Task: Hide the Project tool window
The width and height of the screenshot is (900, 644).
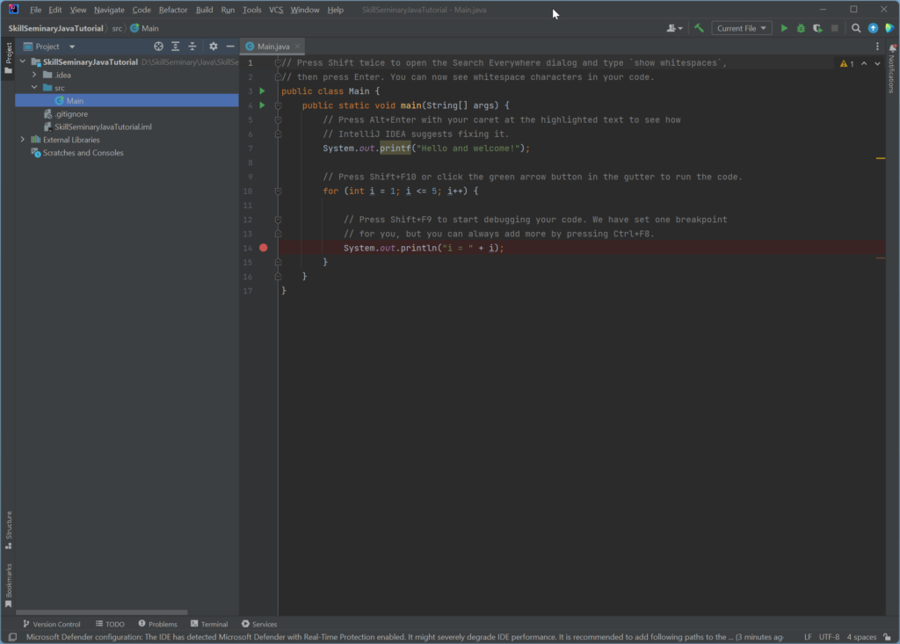Action: coord(230,47)
